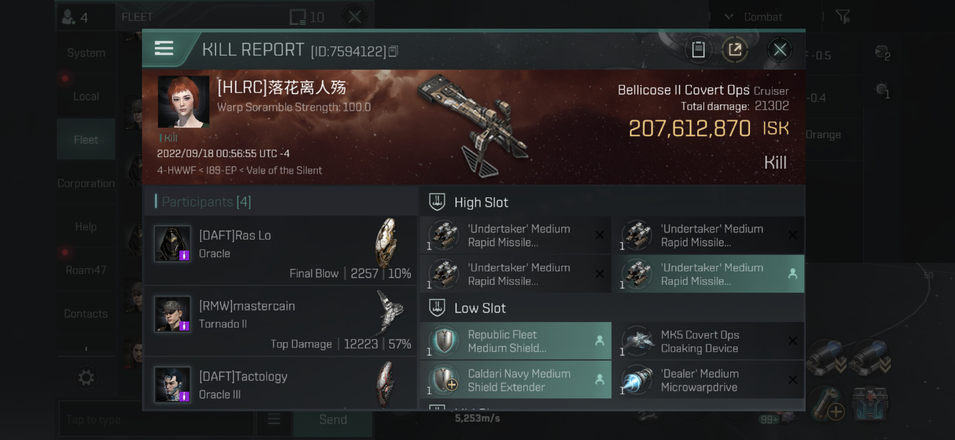Image resolution: width=955 pixels, height=440 pixels.
Task: Open the kill report hamburger menu
Action: click(164, 48)
